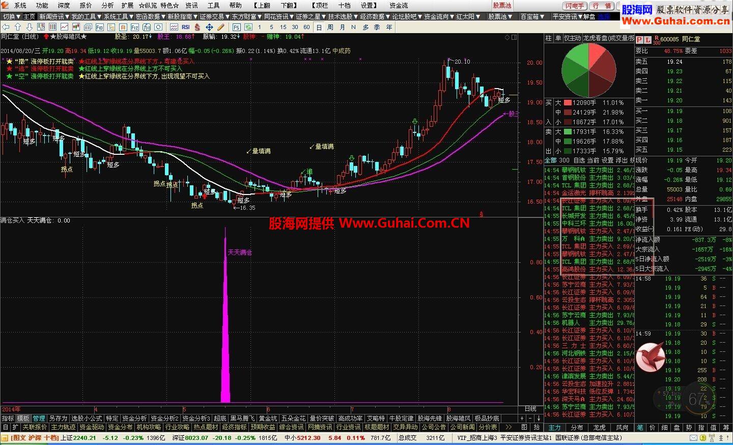The height and width of the screenshot is (445, 733).
Task: Expand the 股票池 dropdown in second bar
Action: [x=500, y=17]
